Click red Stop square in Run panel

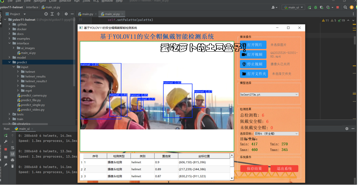pyautogui.click(x=6, y=149)
